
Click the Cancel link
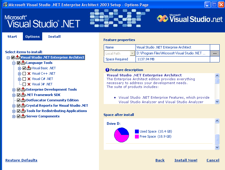click(x=213, y=160)
